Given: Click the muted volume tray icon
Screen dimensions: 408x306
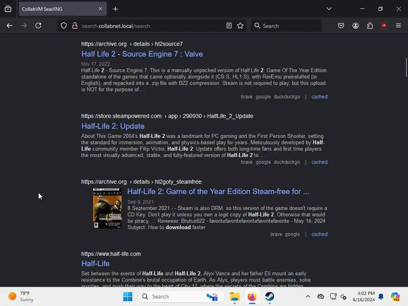Looking at the screenshot, I should click(343, 296).
